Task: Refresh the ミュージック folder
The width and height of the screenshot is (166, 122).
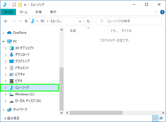Action: click(x=88, y=21)
